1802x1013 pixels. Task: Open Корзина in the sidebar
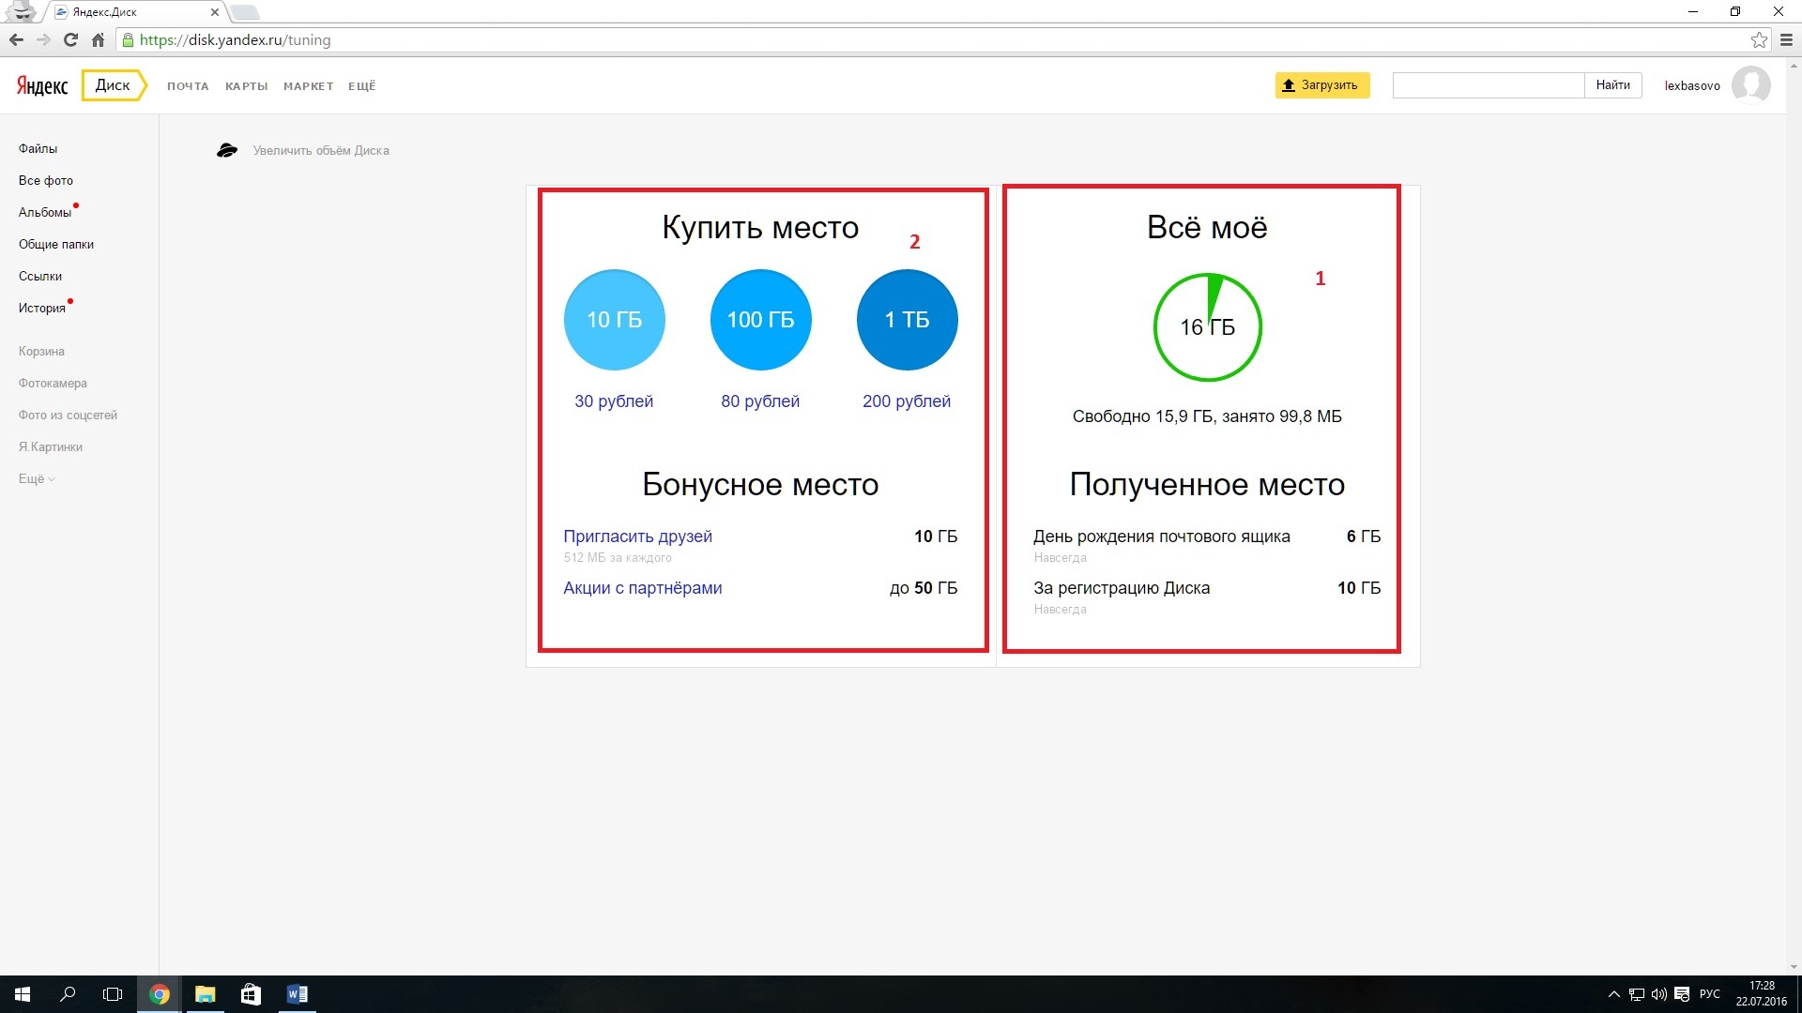click(x=41, y=351)
